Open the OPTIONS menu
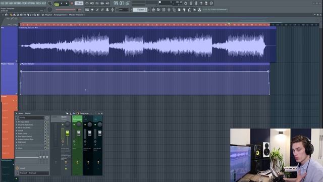The height and width of the screenshot is (182, 323). coord(31,4)
